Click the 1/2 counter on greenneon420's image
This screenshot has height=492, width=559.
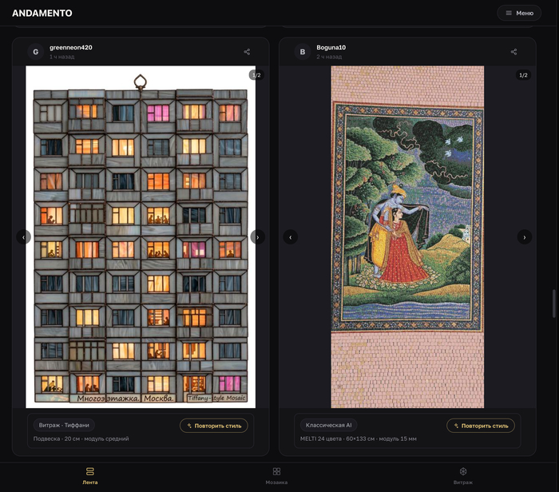256,75
